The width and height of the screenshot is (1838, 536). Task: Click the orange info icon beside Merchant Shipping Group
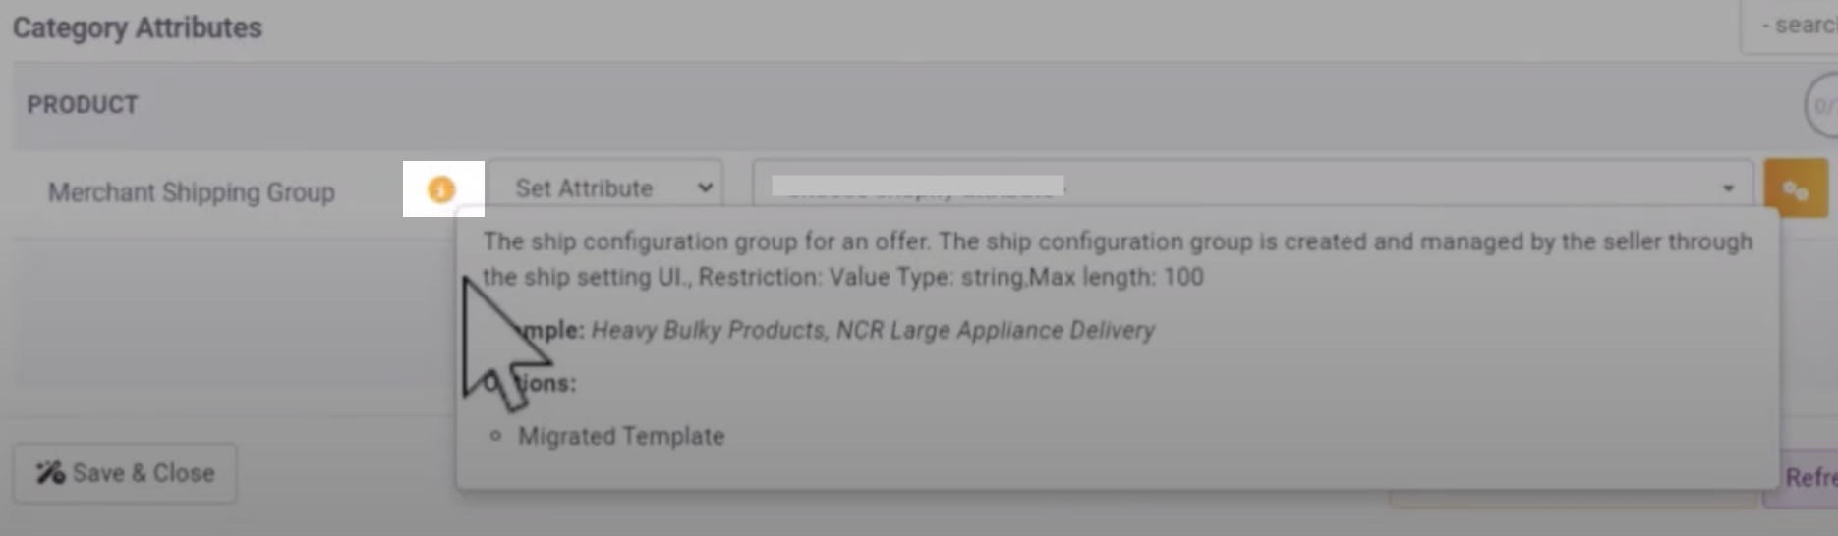coord(441,188)
